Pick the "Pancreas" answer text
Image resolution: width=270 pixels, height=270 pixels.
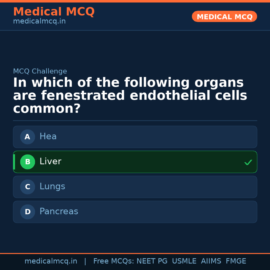pos(59,211)
